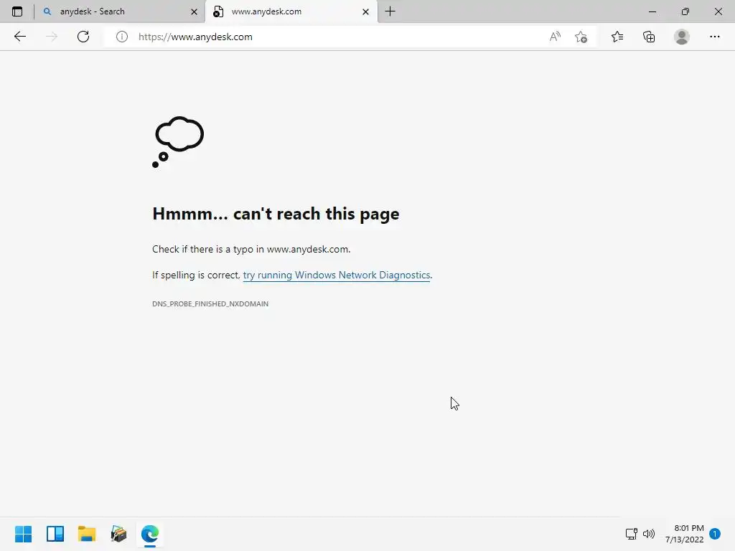Open the archive app taskbar icon

point(118,534)
